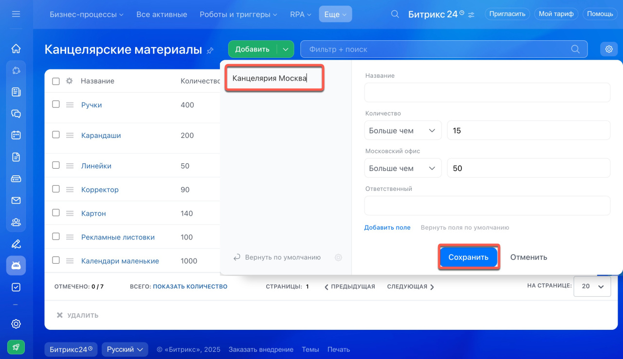Click Вернуть поля по умолчанию
This screenshot has height=359, width=623.
(x=465, y=227)
